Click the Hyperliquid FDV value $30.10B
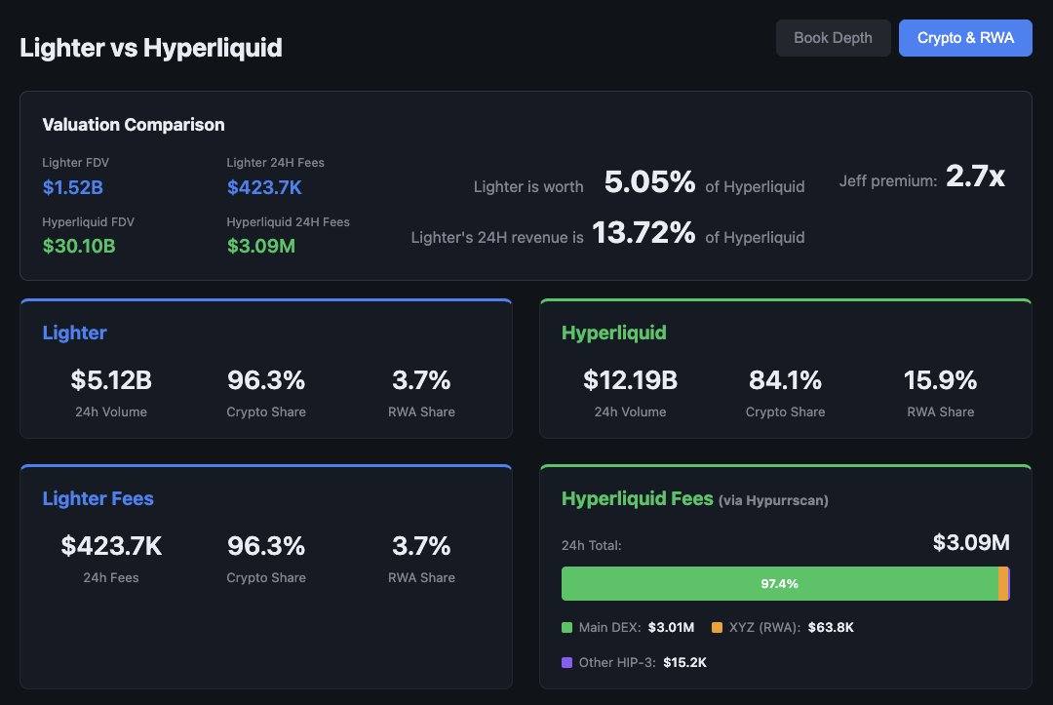Screen dimensions: 1053x705 pos(79,246)
